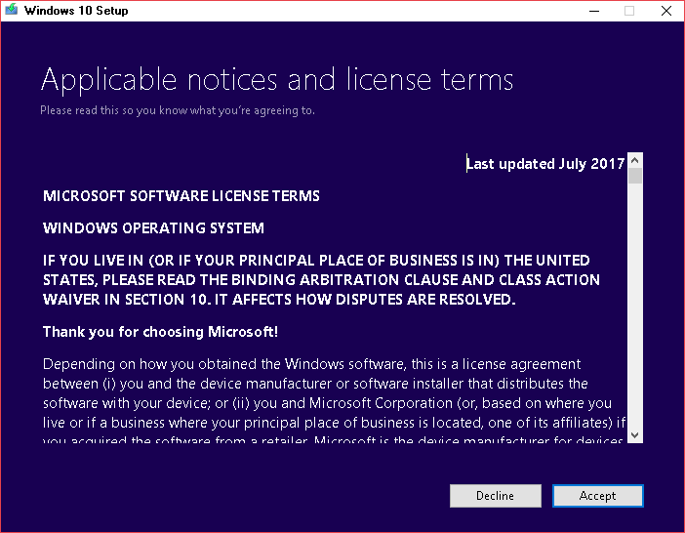Click the scroll down arrow of license text
The image size is (685, 533).
pyautogui.click(x=635, y=435)
